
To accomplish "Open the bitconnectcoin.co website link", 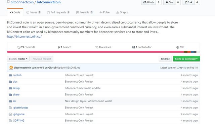I will coord(24,37).
